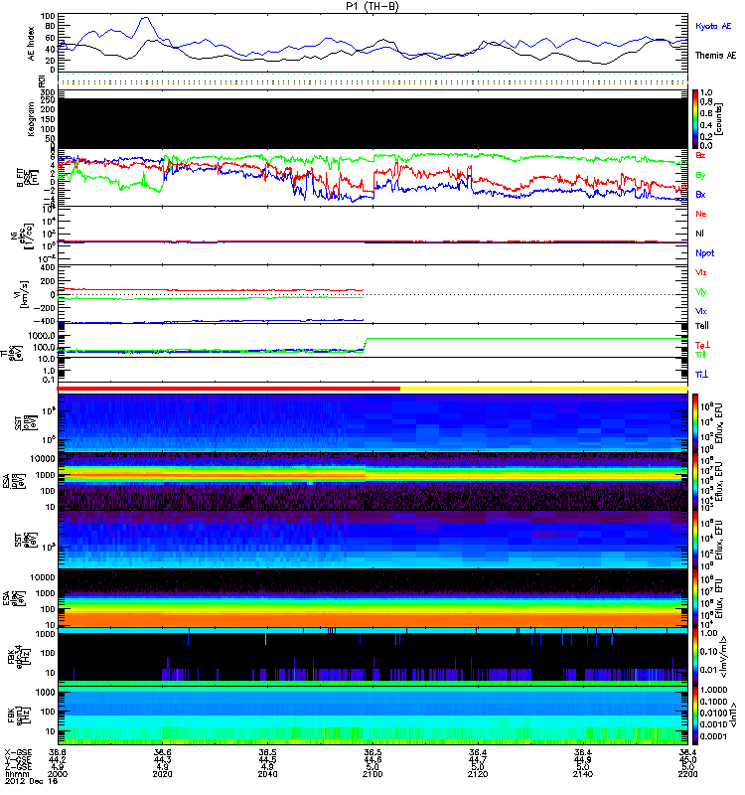Click the Keogram axis label
This screenshot has width=745, height=795.
pos(31,119)
